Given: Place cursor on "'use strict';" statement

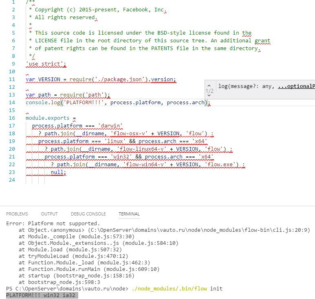Looking at the screenshot, I should pyautogui.click(x=46, y=64).
